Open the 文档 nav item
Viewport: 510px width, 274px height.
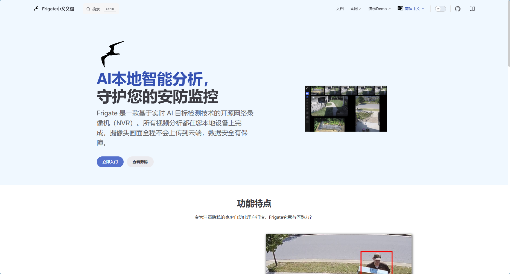pos(340,9)
